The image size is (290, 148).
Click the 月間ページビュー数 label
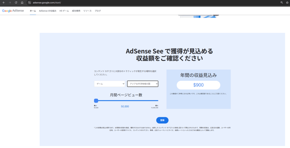coord(126,95)
